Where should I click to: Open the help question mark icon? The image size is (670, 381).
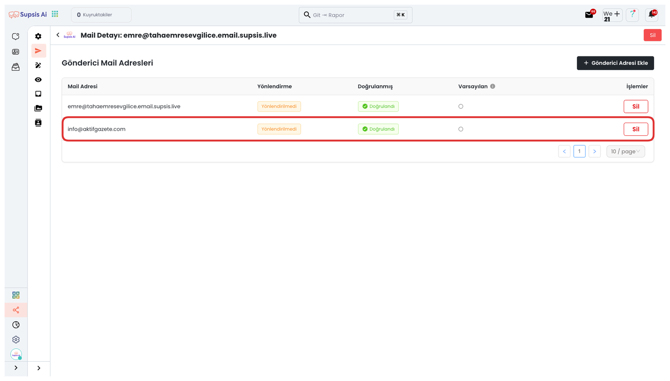[x=632, y=15]
